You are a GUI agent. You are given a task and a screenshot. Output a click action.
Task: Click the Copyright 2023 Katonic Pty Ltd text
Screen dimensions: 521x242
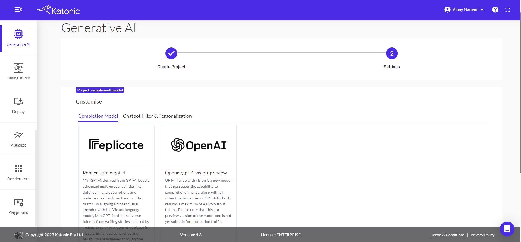click(54, 235)
